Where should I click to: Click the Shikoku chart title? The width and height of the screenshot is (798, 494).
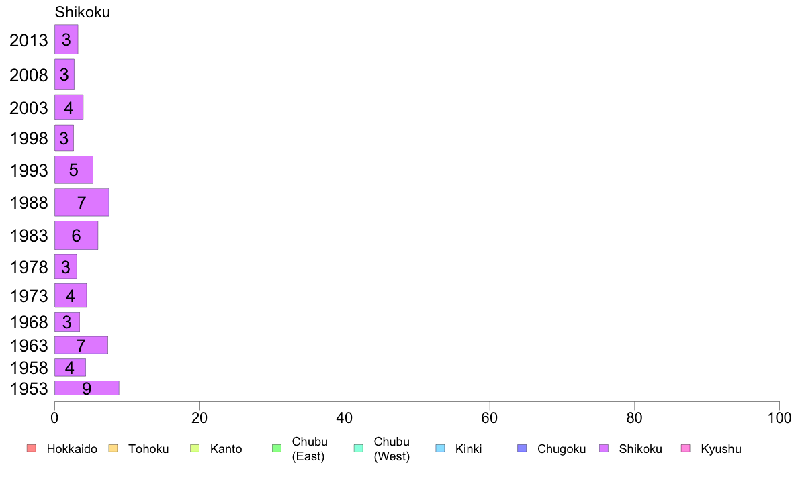[83, 12]
